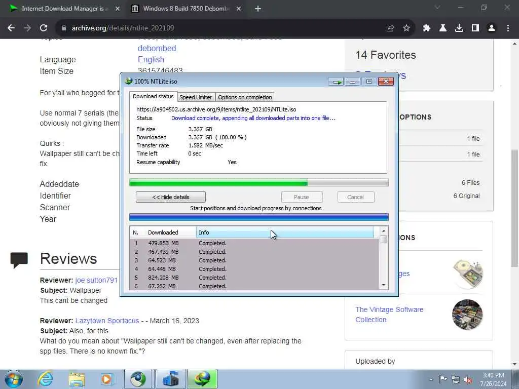Close the Windows 8 Build 7850 tab
The image size is (519, 389).
(x=239, y=9)
